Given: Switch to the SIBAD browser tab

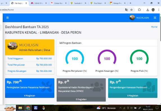Looking at the screenshot, I should pos(39,3).
